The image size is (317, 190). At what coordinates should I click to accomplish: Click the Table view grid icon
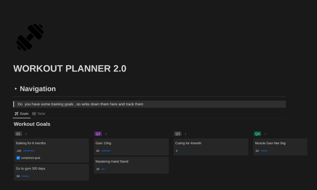[34, 114]
